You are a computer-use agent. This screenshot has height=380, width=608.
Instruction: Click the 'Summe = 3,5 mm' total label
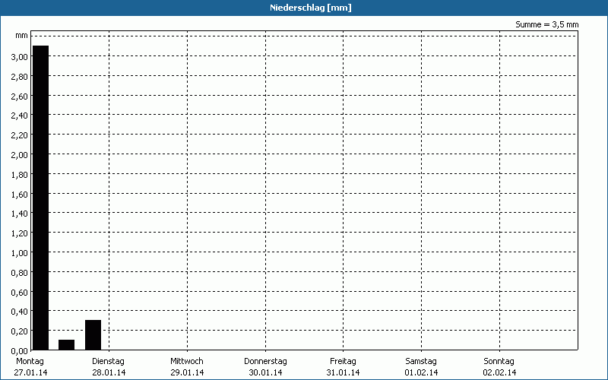tap(546, 24)
